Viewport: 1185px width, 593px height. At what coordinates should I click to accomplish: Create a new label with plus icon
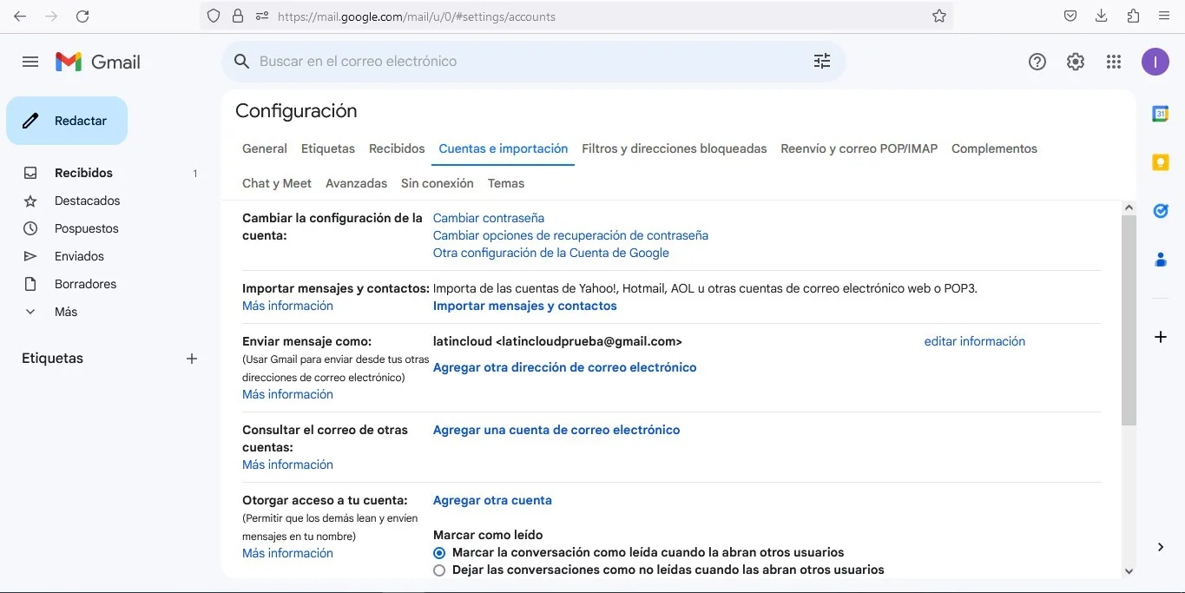[x=192, y=359]
